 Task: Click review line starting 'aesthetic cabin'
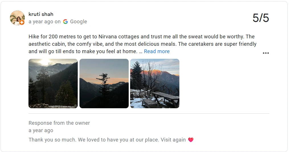tap(142, 44)
